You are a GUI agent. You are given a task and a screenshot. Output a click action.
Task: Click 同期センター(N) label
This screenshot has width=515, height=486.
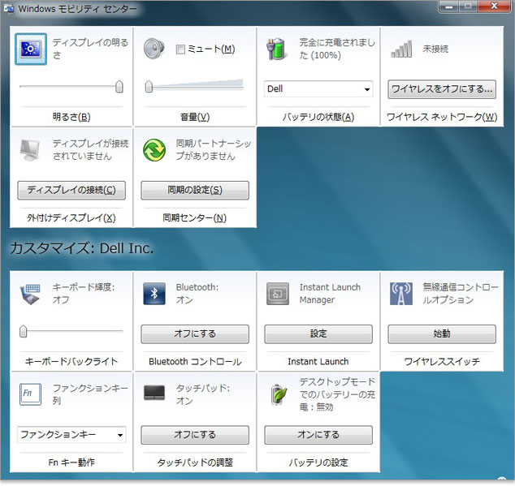(x=195, y=218)
